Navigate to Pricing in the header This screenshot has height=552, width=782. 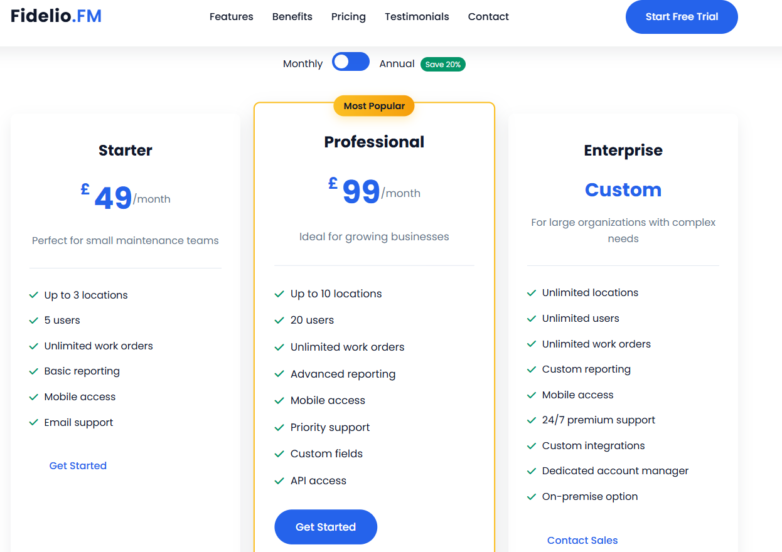tap(348, 17)
